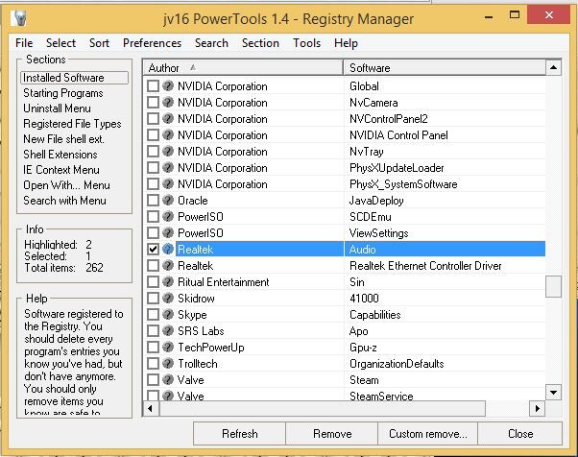This screenshot has width=578, height=457.
Task: Click the question icon in Skype row
Action: pyautogui.click(x=168, y=314)
